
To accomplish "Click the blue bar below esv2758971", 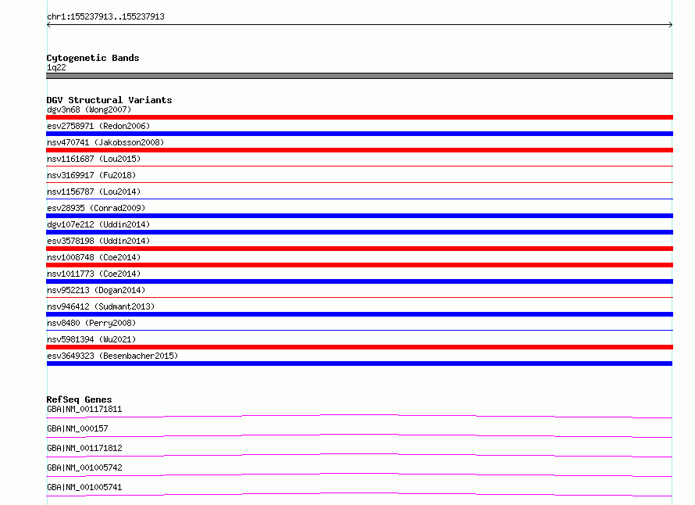I will pyautogui.click(x=359, y=134).
